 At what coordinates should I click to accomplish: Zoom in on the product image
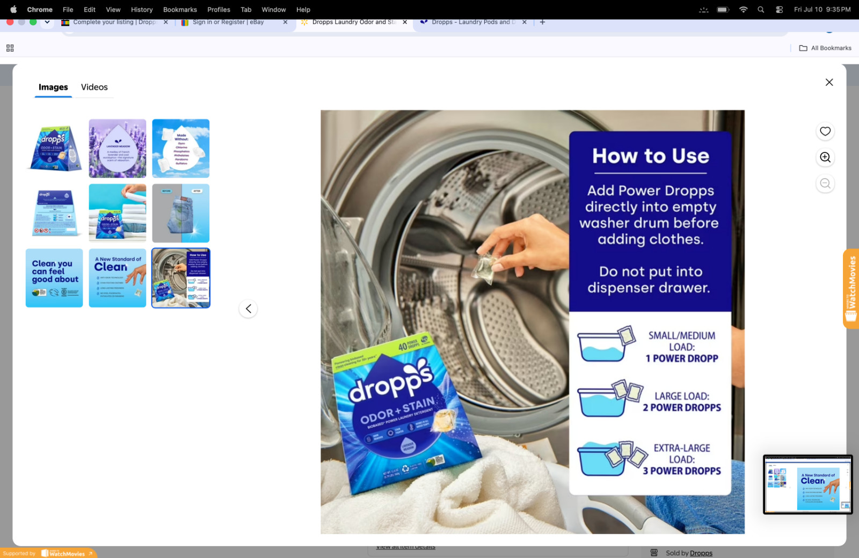click(x=825, y=157)
